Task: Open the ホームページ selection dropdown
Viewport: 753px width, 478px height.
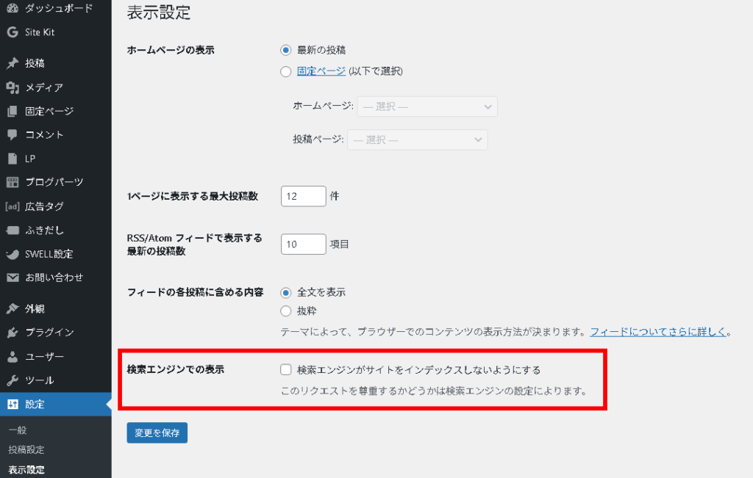Action: [x=427, y=106]
